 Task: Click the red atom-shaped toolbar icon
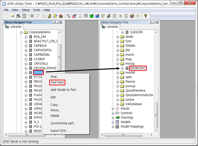point(61,16)
